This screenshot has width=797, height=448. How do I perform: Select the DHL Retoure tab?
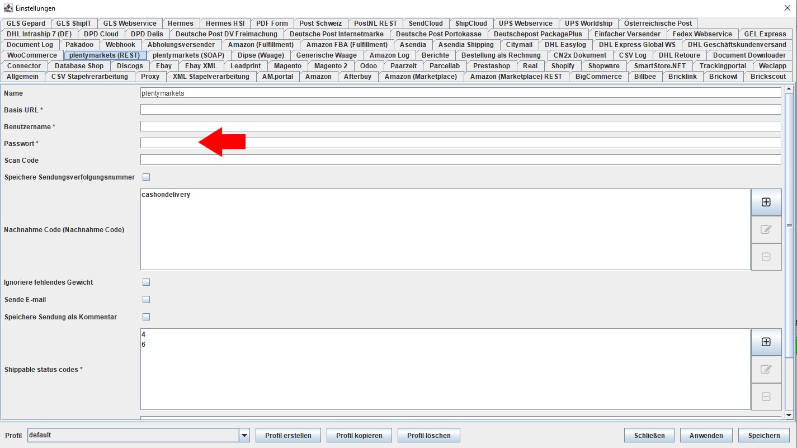(679, 55)
